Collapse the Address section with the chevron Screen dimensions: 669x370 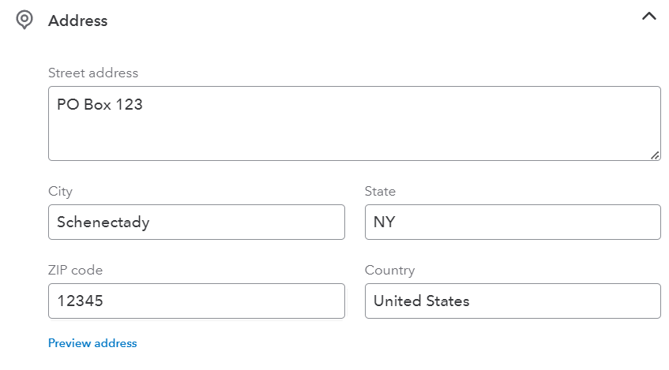(649, 17)
